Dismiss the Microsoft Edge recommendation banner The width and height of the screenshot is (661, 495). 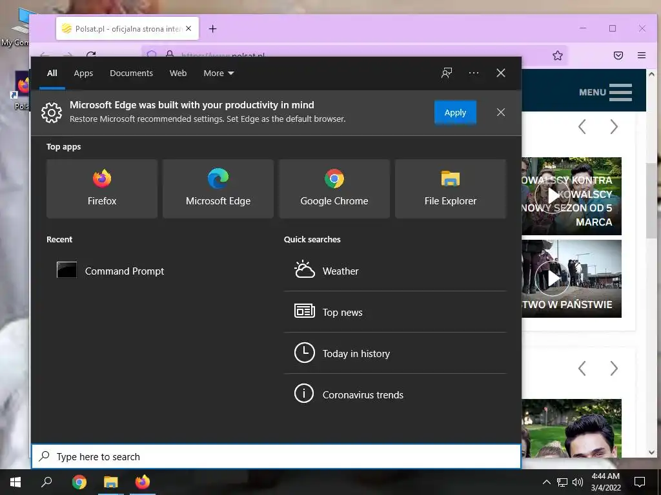[500, 112]
